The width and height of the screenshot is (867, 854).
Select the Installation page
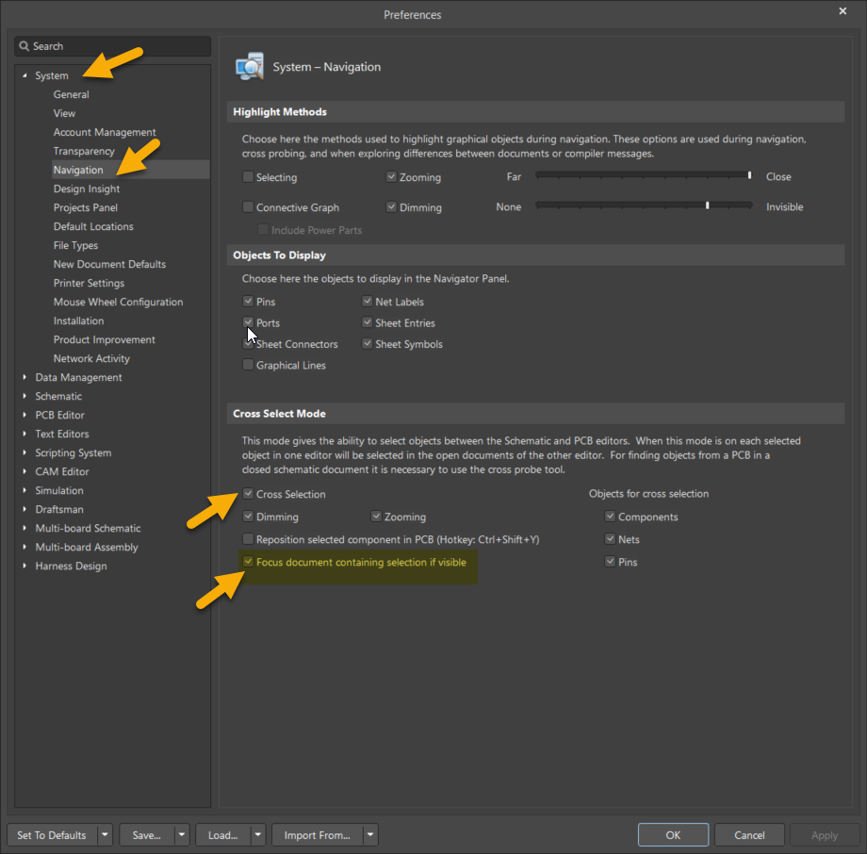click(78, 320)
